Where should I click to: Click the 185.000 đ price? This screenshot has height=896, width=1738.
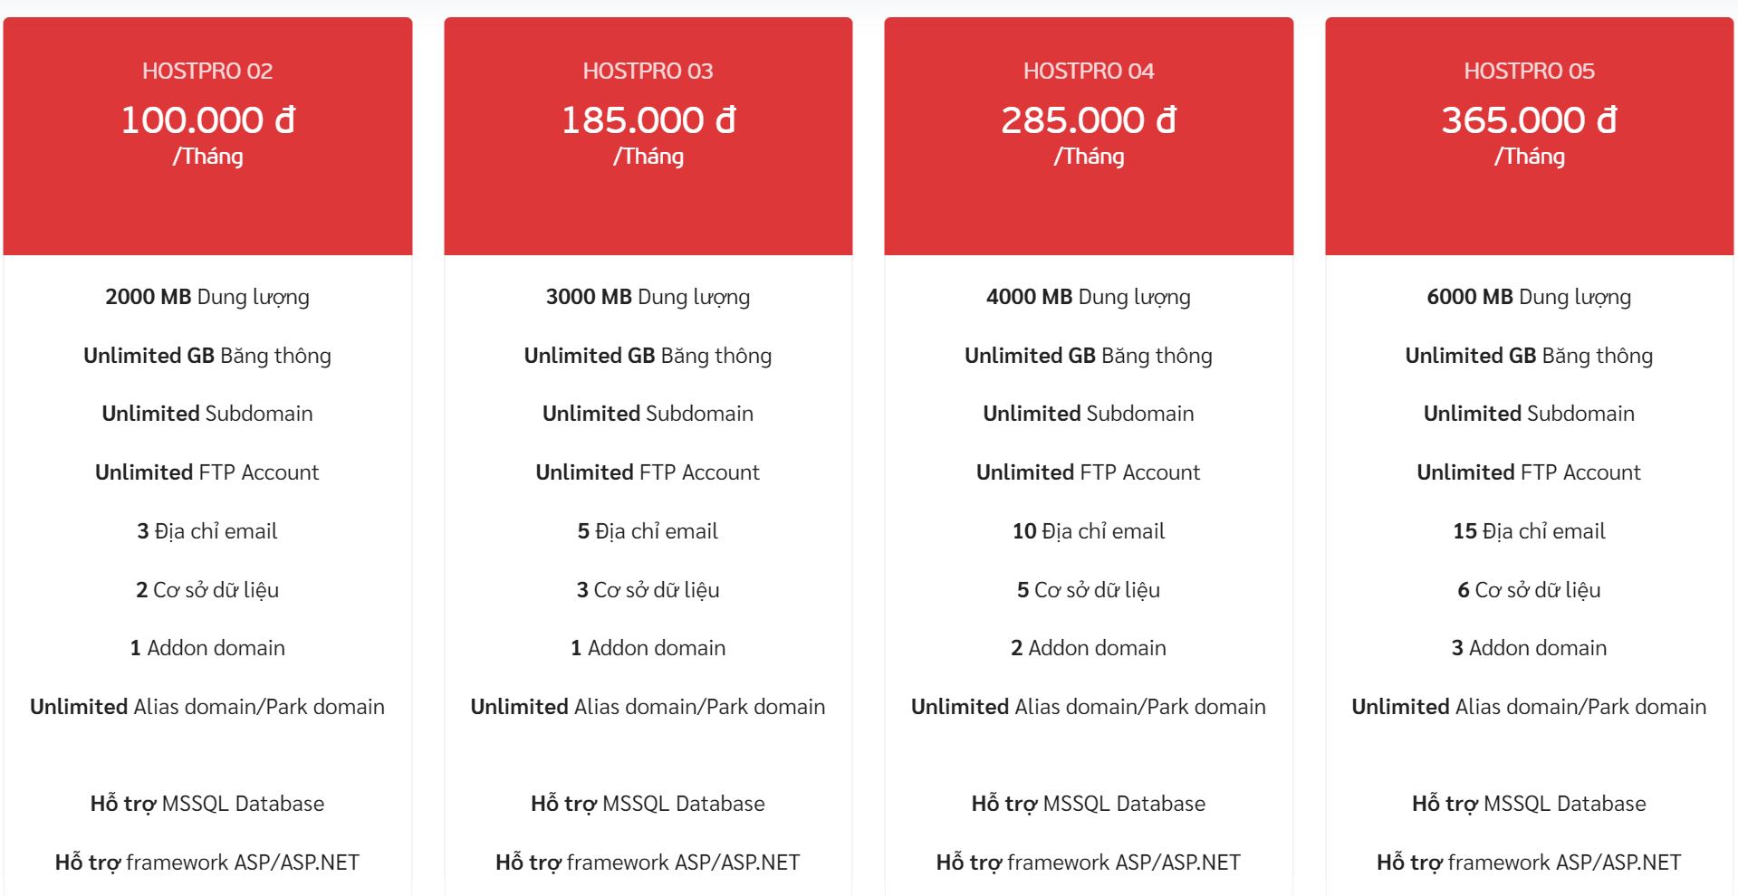pyautogui.click(x=648, y=120)
